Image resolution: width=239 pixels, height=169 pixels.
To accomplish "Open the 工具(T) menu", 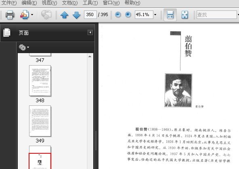I will point(90,3).
